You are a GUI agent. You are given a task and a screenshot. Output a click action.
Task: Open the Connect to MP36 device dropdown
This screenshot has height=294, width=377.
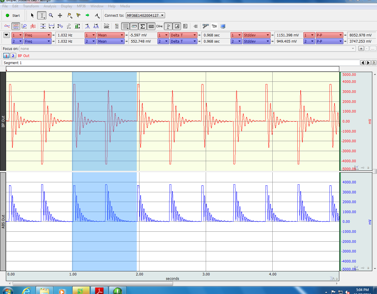(x=145, y=15)
